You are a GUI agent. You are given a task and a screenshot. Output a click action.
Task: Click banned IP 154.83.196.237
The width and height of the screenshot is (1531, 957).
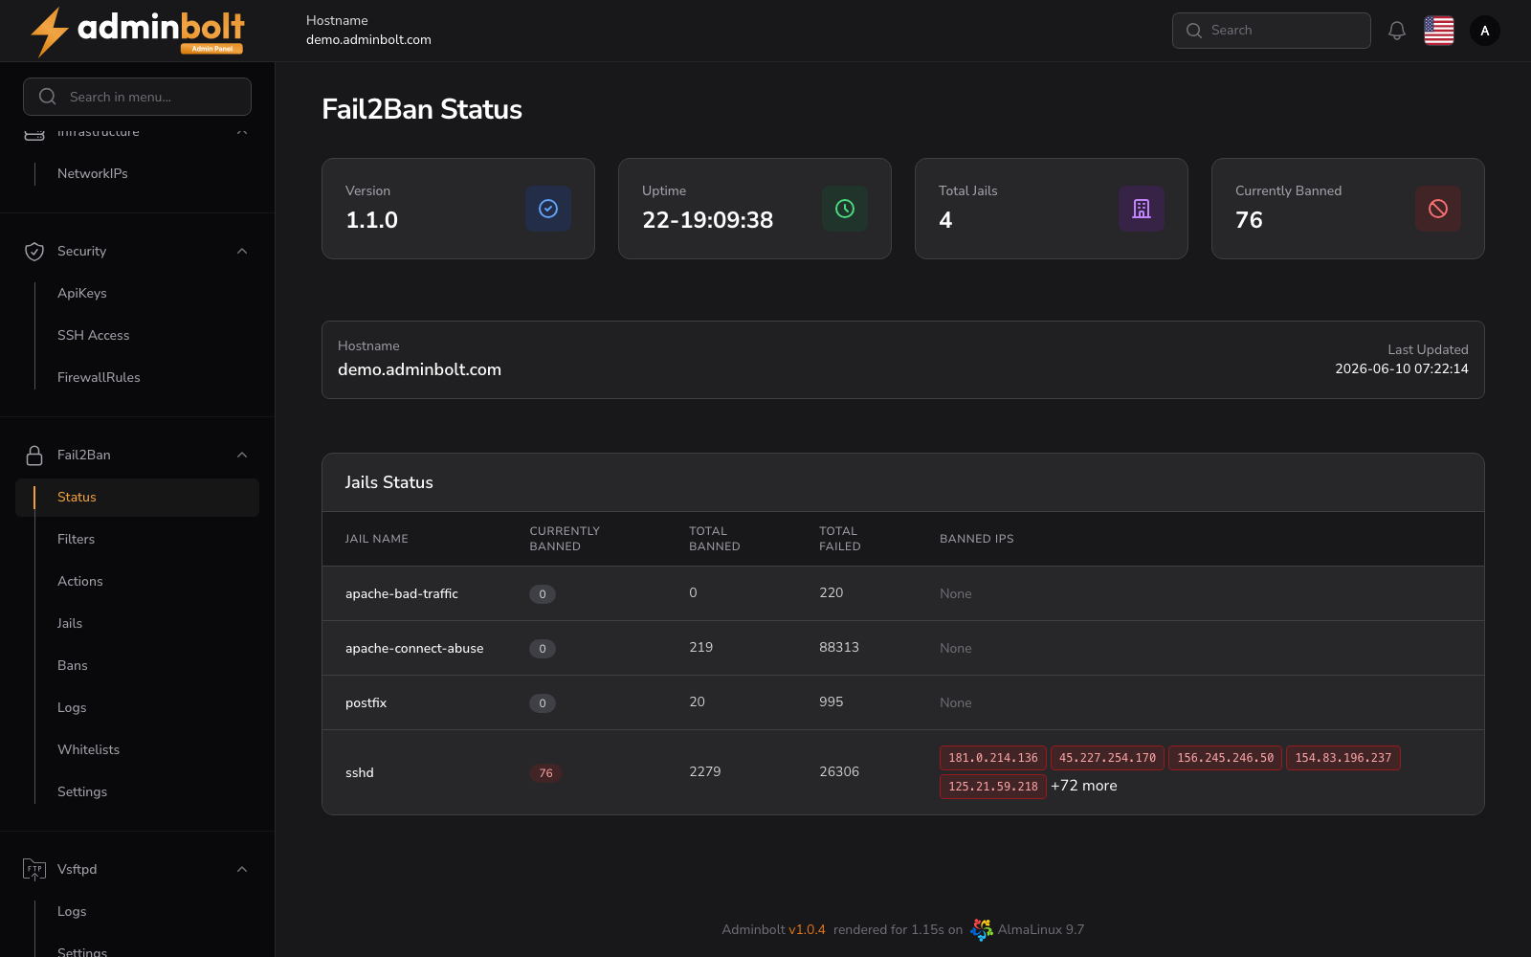click(x=1343, y=758)
